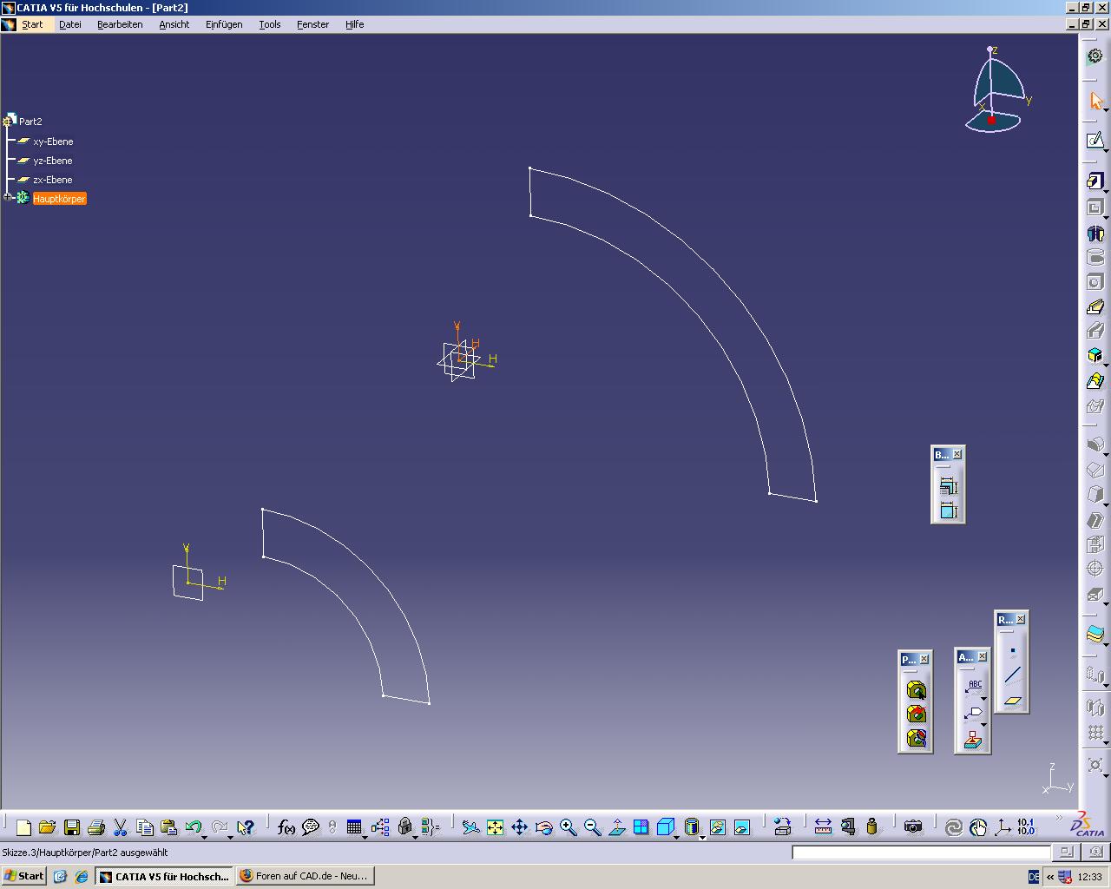Image resolution: width=1111 pixels, height=889 pixels.
Task: Click the Cut scissors icon
Action: [121, 827]
